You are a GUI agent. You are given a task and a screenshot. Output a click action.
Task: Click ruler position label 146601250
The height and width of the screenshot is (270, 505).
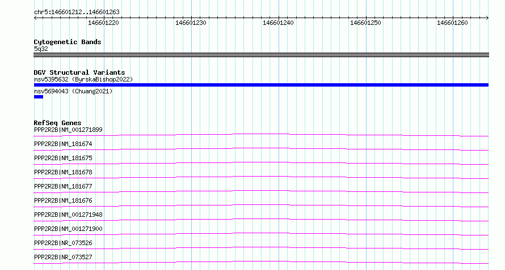[x=365, y=23]
